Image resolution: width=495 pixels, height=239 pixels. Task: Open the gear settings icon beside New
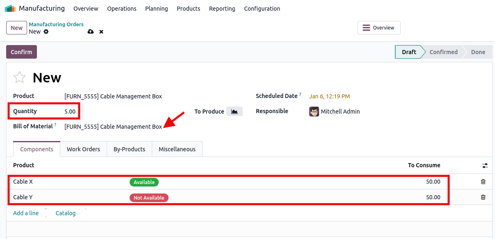[x=46, y=32]
